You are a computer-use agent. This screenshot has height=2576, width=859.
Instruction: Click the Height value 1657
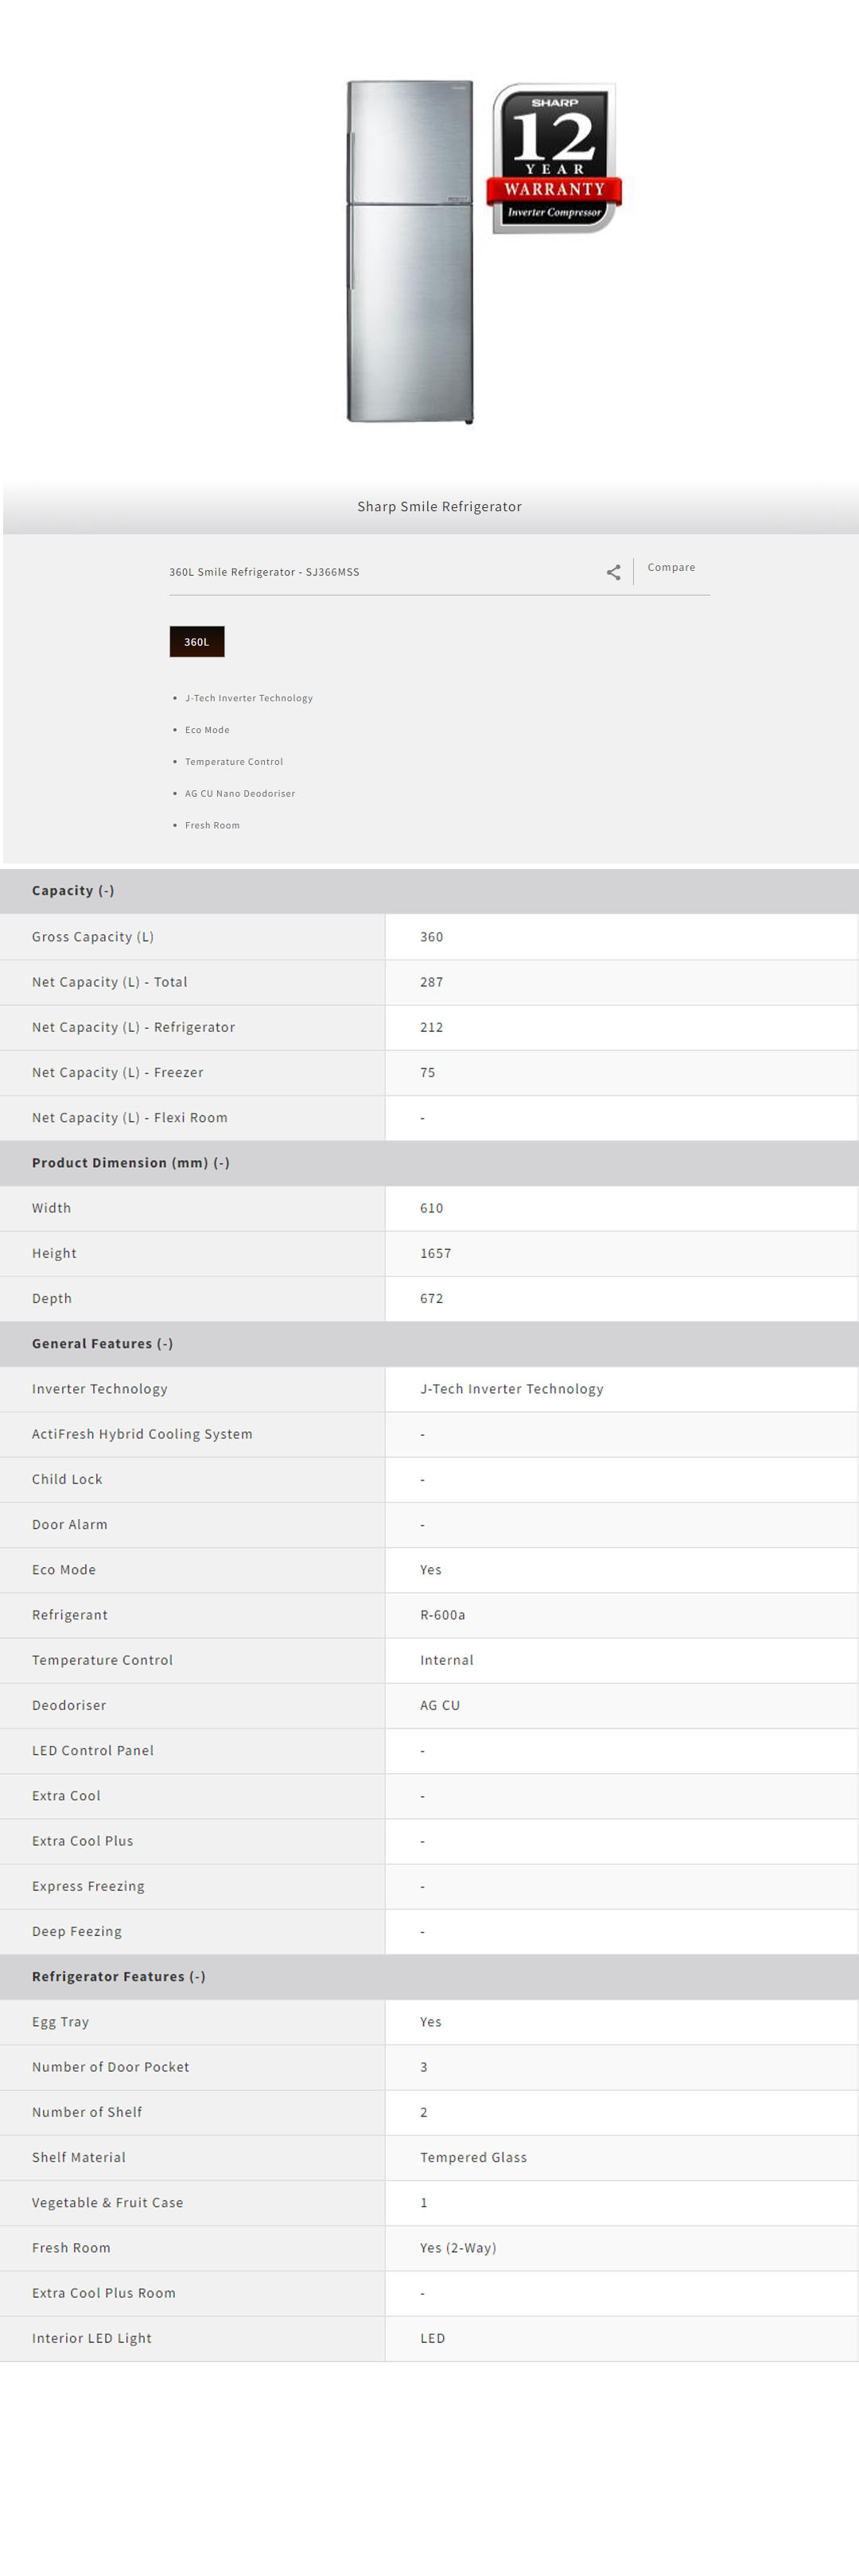coord(435,1253)
